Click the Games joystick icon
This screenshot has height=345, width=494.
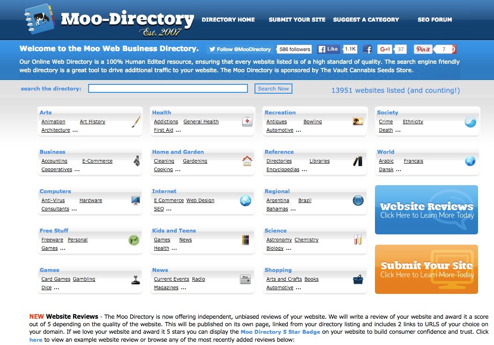(x=135, y=279)
